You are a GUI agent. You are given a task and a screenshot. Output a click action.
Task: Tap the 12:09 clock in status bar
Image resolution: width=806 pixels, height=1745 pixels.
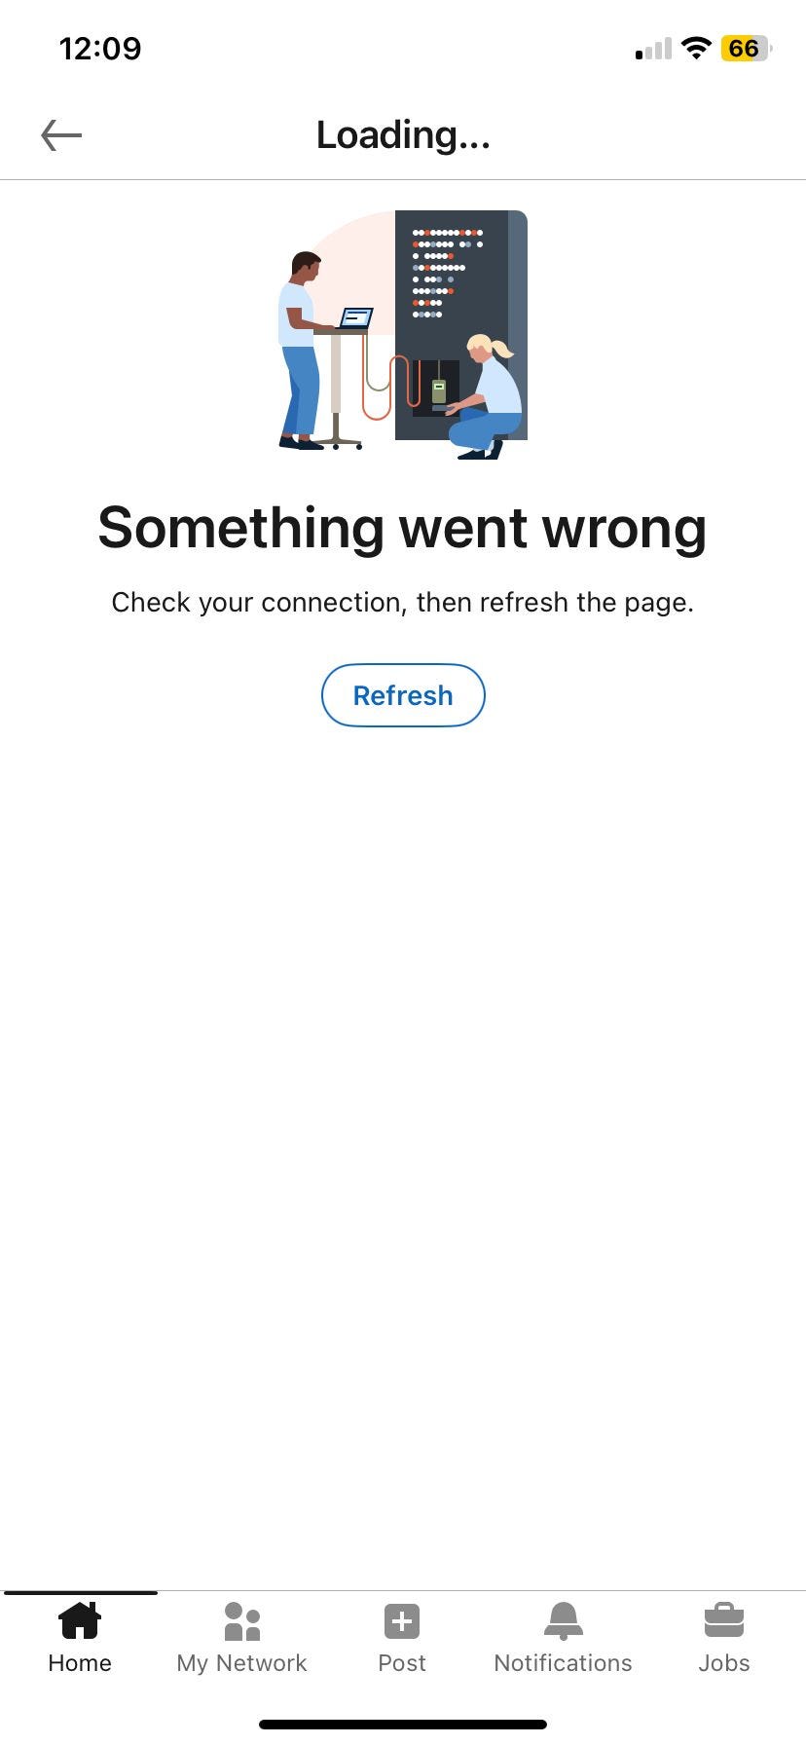click(100, 49)
